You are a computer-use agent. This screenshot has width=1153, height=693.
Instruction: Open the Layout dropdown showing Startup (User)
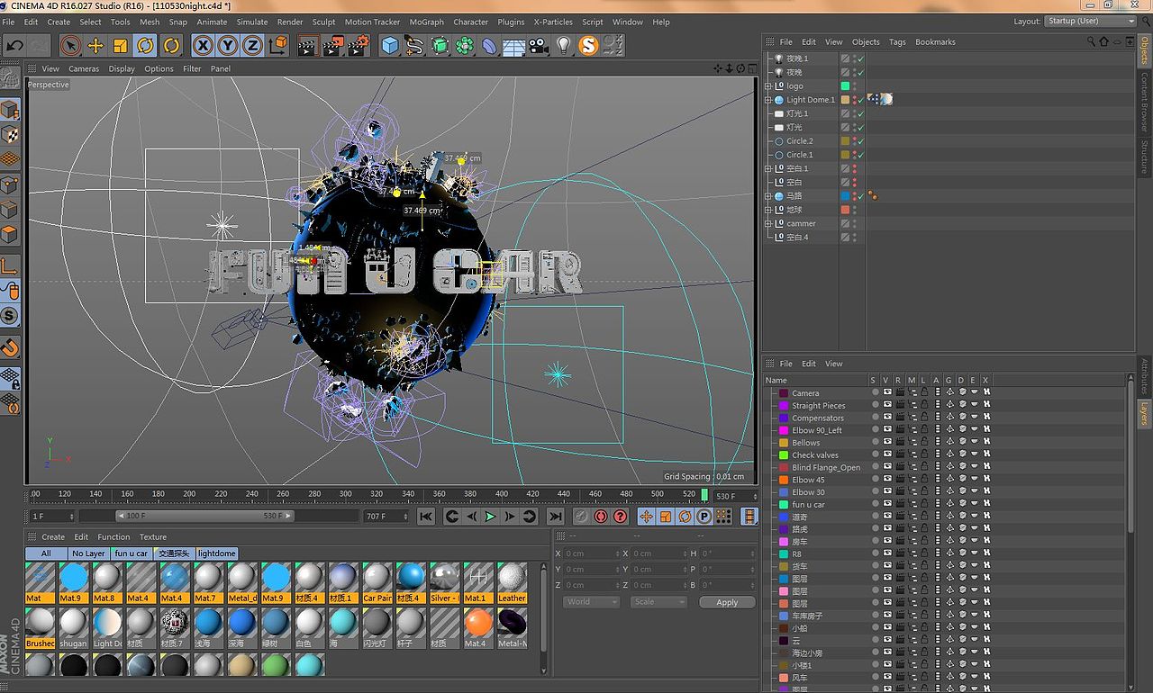[1092, 22]
